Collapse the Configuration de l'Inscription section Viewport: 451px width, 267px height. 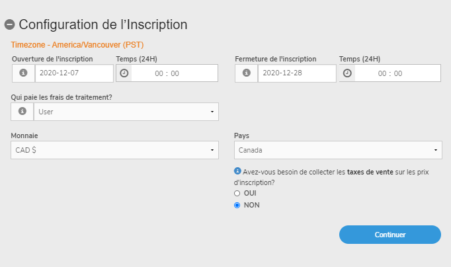click(10, 25)
